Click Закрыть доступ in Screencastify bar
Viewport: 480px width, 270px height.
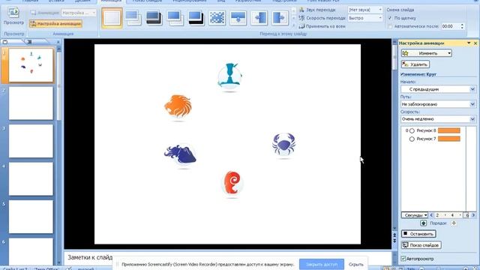322,264
